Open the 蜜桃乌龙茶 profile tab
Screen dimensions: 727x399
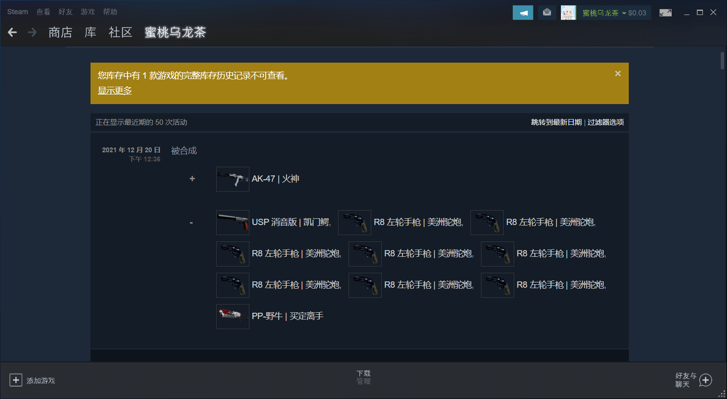coord(175,32)
